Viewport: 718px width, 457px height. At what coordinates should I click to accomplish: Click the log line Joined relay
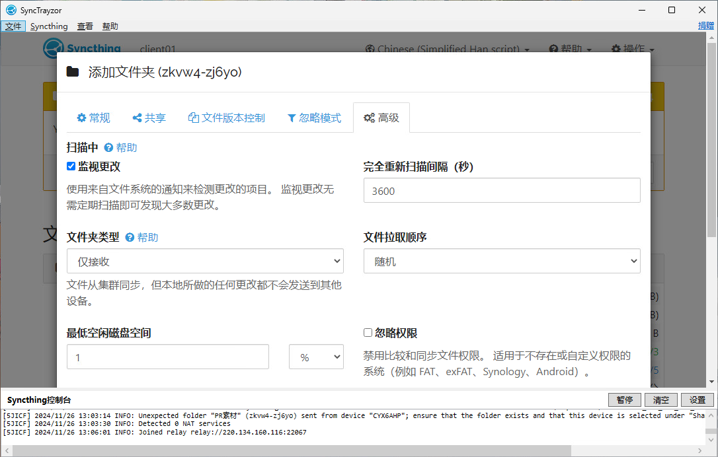(x=155, y=432)
